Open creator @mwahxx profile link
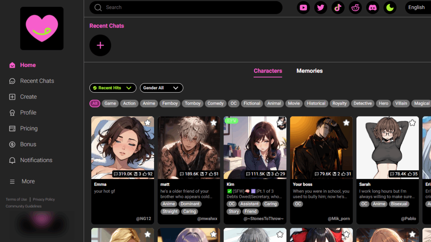The height and width of the screenshot is (242, 431). [x=207, y=219]
